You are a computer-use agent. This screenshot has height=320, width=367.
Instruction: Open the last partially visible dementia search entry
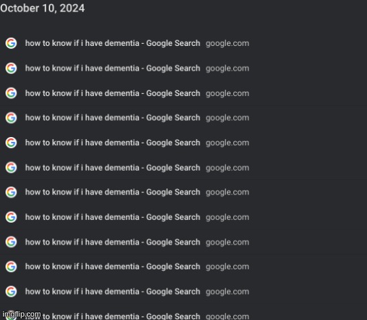(113, 317)
